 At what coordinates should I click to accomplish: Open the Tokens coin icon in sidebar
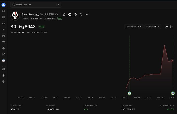click(3, 23)
